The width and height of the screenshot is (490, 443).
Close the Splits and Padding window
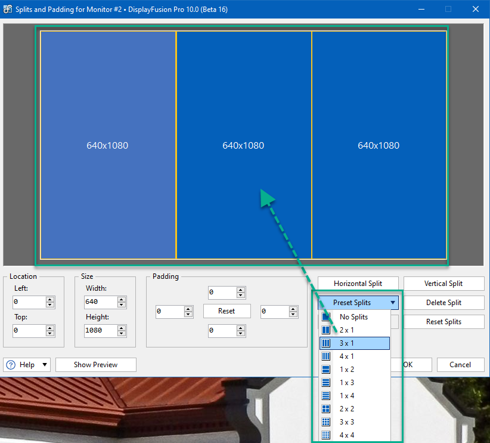coord(475,9)
